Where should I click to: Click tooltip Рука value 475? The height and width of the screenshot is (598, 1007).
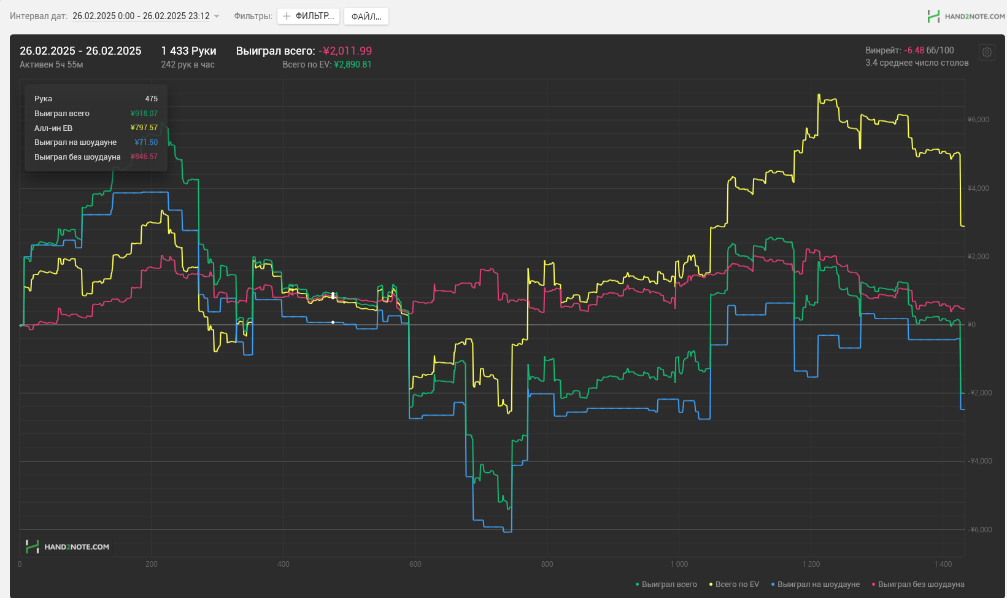click(152, 99)
